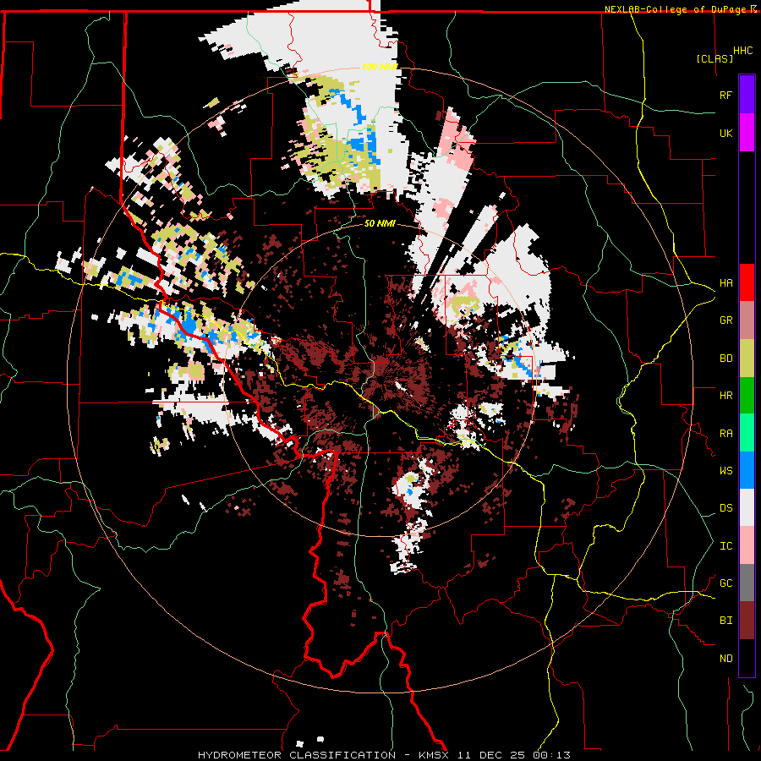761x761 pixels.
Task: Click the HA red legend swatch
Action: 747,282
